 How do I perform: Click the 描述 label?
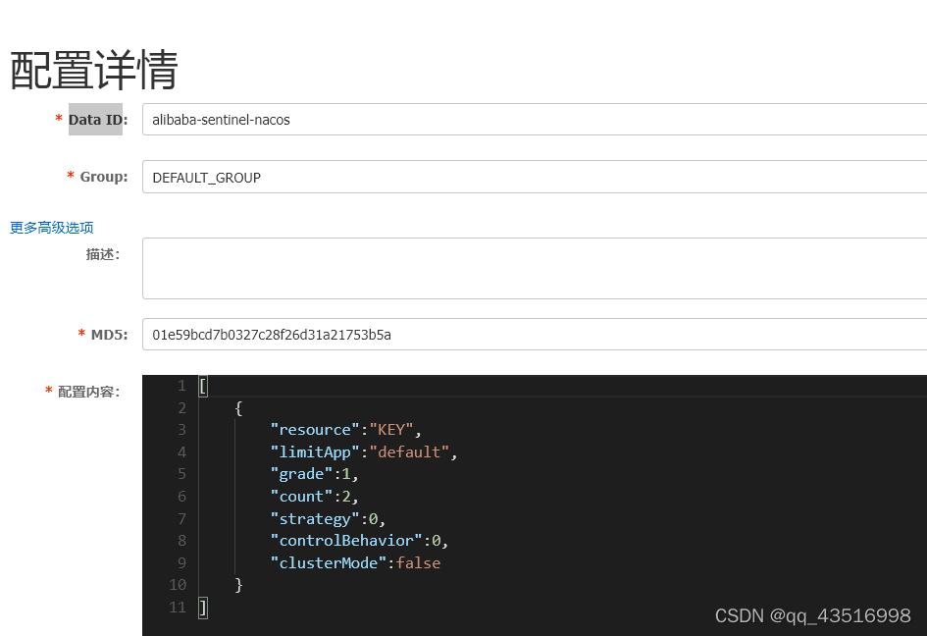(x=103, y=254)
